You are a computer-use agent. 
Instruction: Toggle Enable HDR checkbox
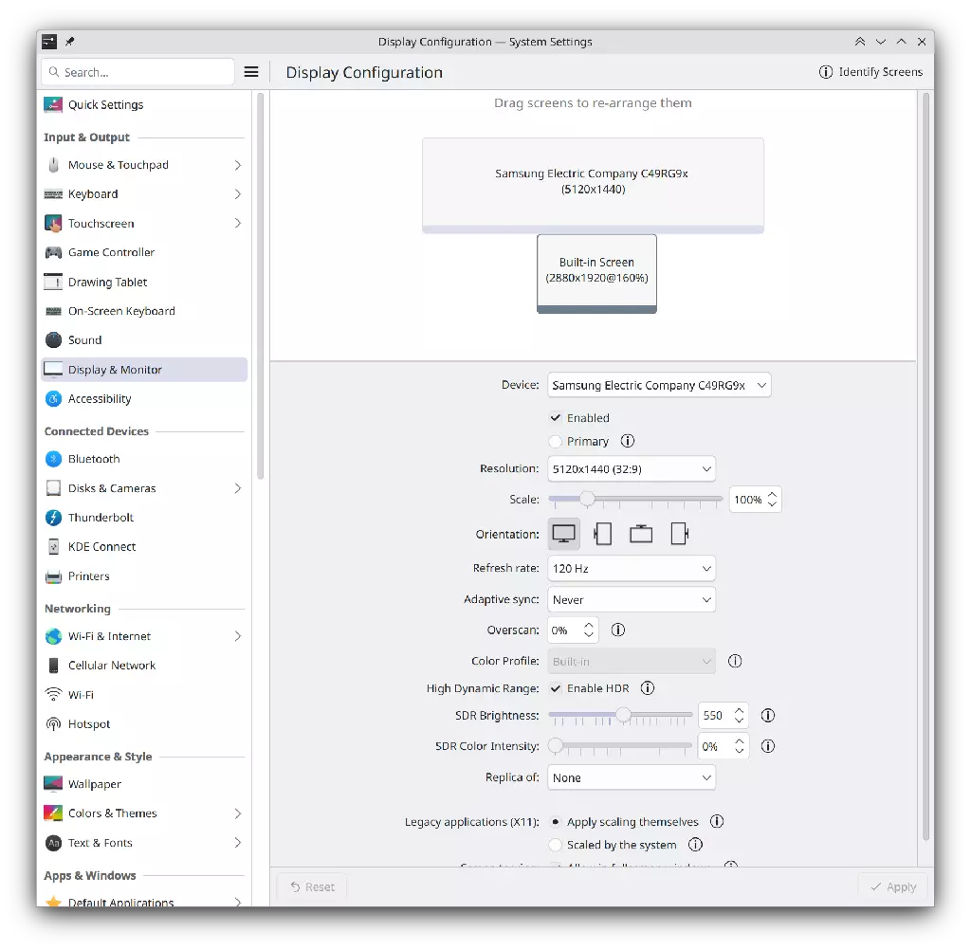click(x=556, y=688)
